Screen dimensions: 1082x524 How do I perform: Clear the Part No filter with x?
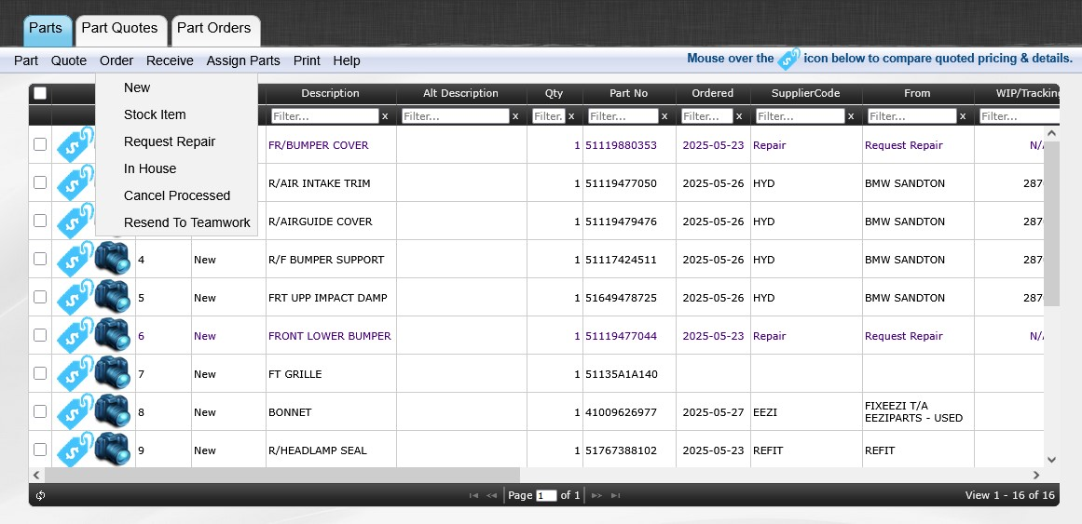click(664, 116)
